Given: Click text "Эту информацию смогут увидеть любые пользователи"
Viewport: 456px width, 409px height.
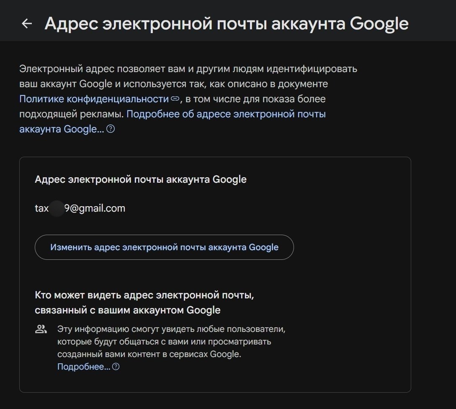Looking at the screenshot, I should click(x=171, y=329).
